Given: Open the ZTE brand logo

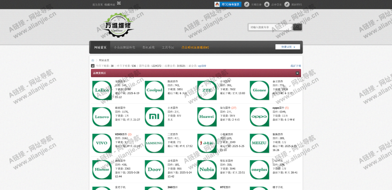Looking at the screenshot, I should 207,90.
